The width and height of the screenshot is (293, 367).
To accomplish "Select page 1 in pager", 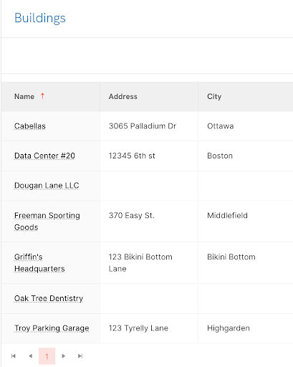I will click(x=47, y=356).
